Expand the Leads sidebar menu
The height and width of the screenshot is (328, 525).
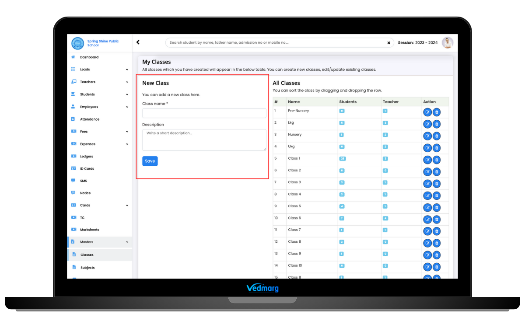(x=127, y=70)
